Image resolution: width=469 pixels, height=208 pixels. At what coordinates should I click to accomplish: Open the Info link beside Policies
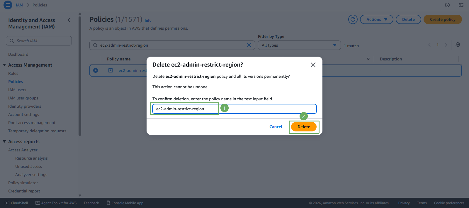click(148, 21)
